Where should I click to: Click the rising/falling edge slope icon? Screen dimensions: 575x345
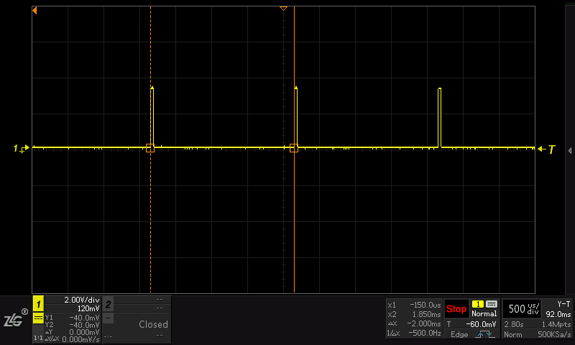(x=484, y=334)
